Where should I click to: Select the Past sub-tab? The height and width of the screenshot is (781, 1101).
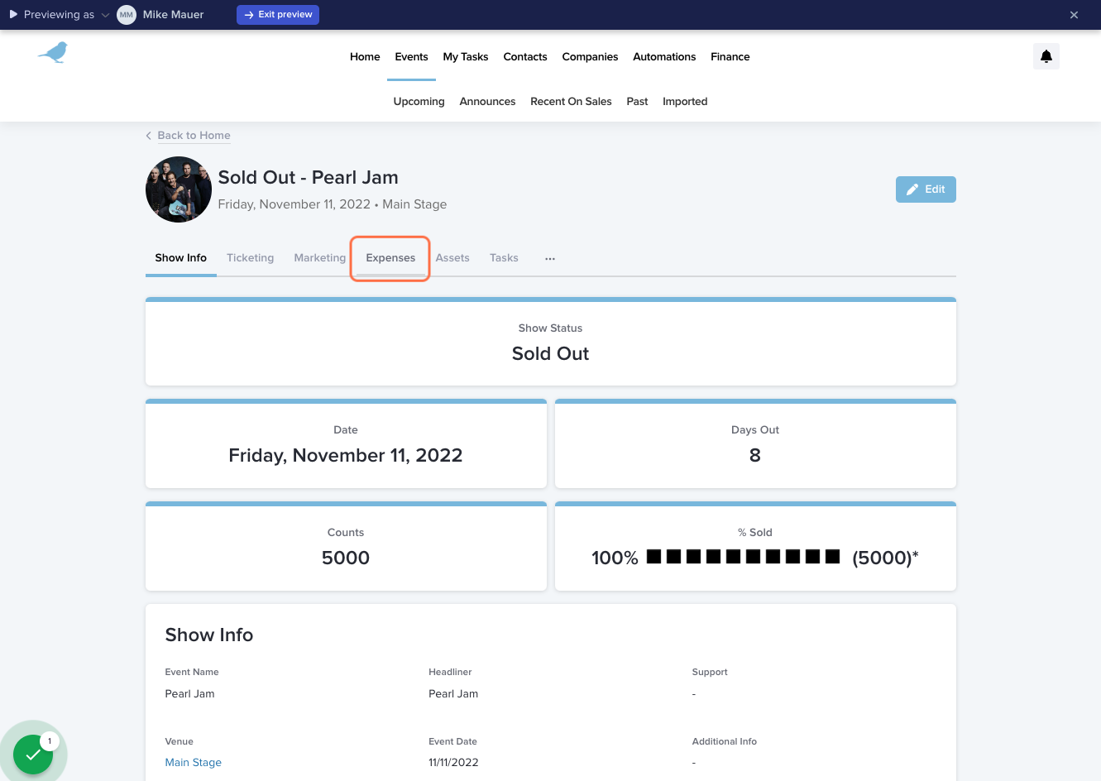click(637, 102)
